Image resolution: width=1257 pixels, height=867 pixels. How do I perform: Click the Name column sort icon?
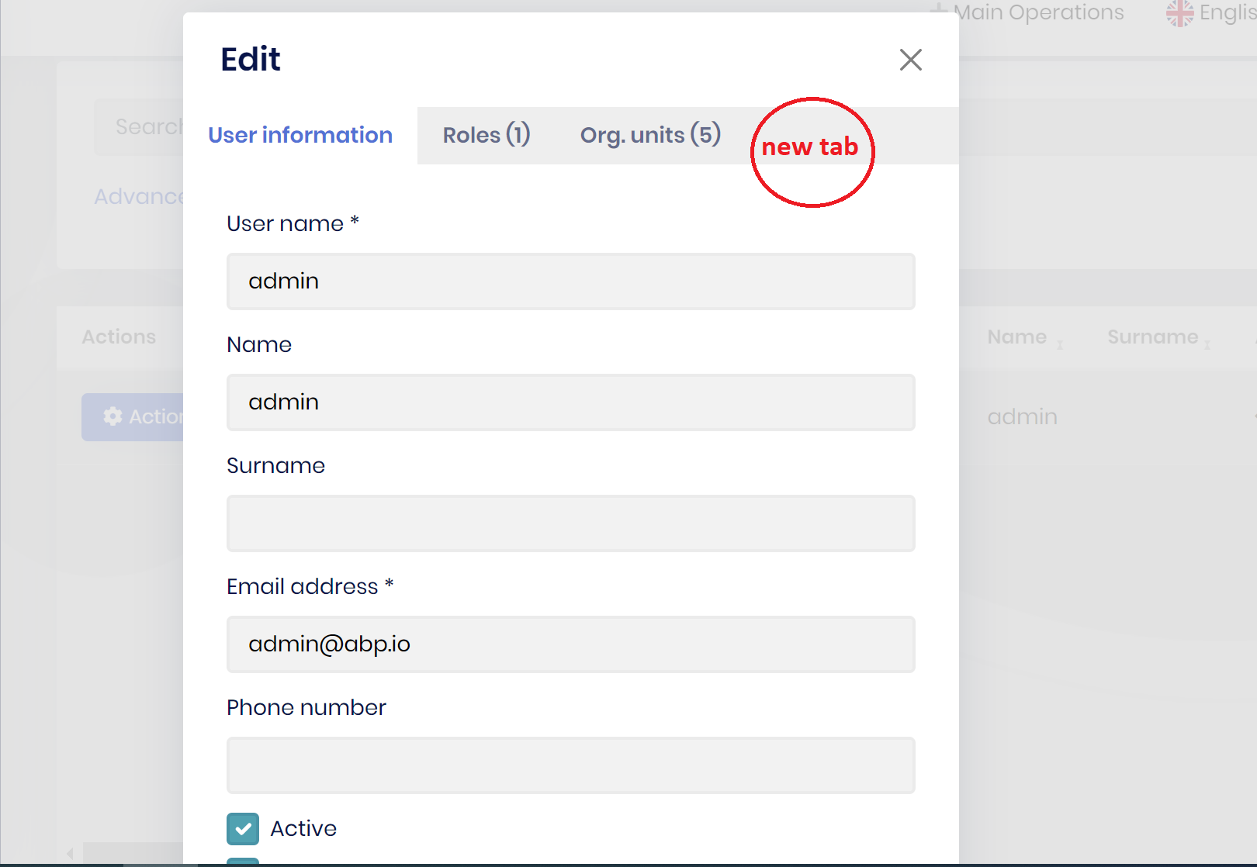pos(1060,344)
